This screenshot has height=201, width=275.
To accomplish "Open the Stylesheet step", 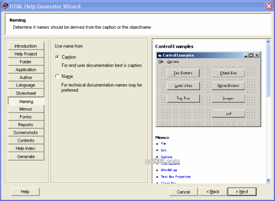I will (x=26, y=93).
